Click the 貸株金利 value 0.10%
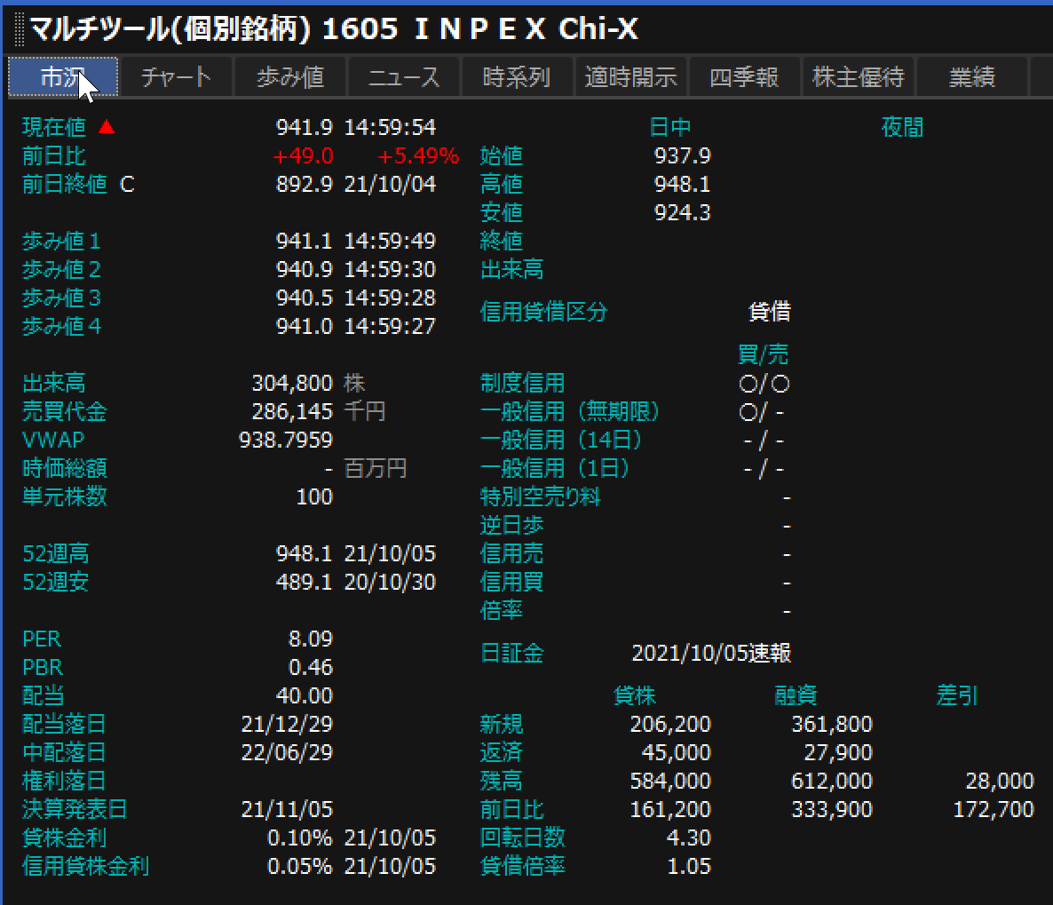This screenshot has height=905, width=1053. pos(299,838)
